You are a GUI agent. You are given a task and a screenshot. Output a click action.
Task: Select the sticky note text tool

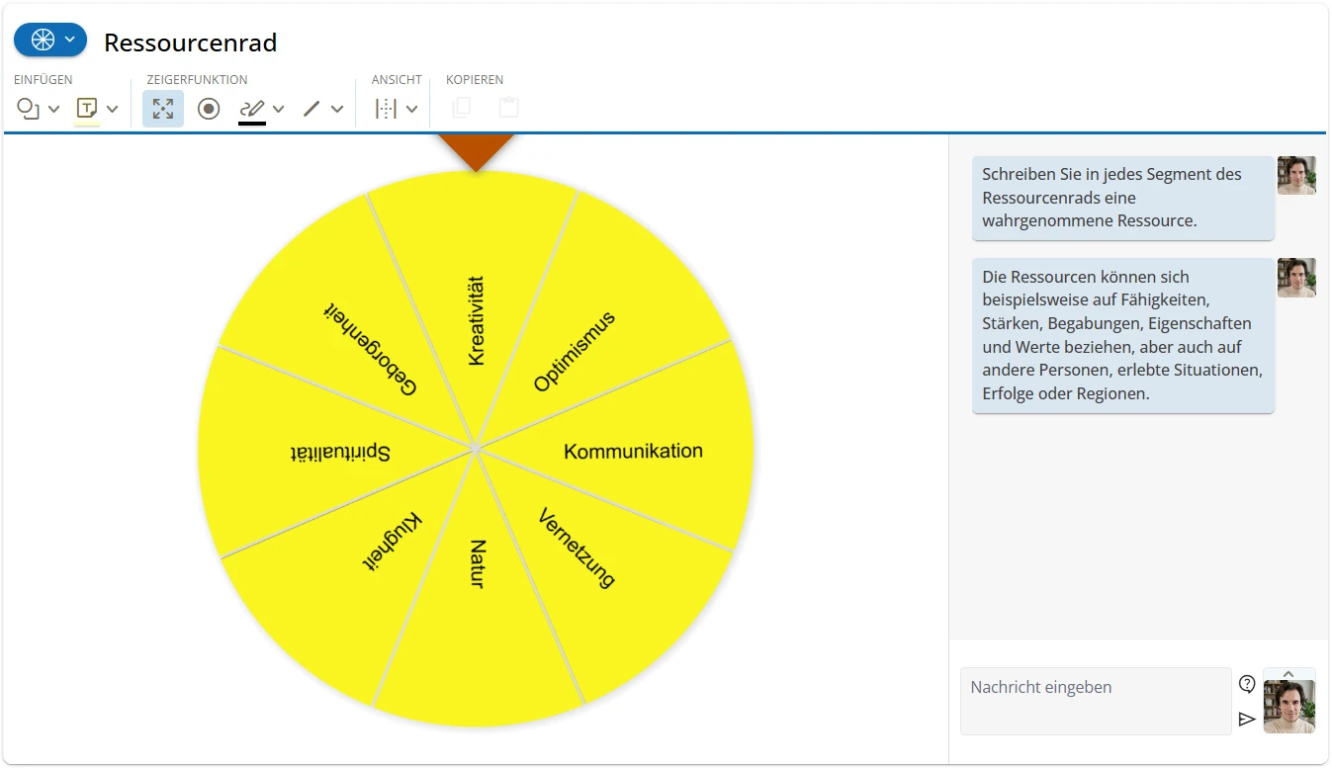pos(84,109)
